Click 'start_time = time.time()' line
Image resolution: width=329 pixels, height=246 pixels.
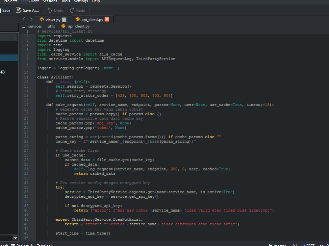pyautogui.click(x=83, y=234)
